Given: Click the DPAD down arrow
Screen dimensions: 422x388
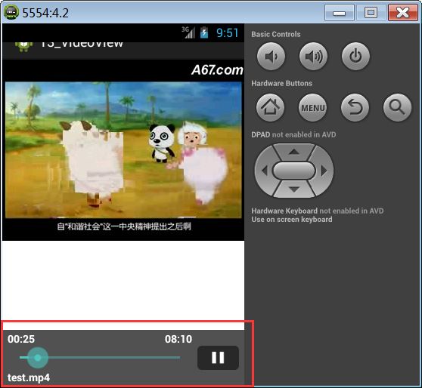Looking at the screenshot, I should tap(294, 189).
